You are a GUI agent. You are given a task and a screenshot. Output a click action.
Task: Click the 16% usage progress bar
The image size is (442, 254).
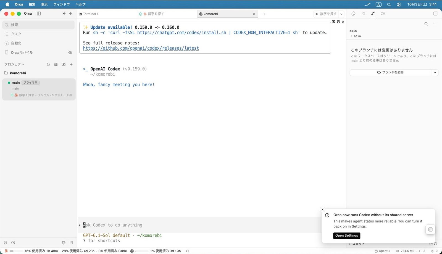pyautogui.click(x=16, y=251)
